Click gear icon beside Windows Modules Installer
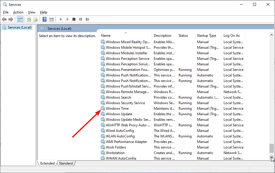 coord(103,53)
